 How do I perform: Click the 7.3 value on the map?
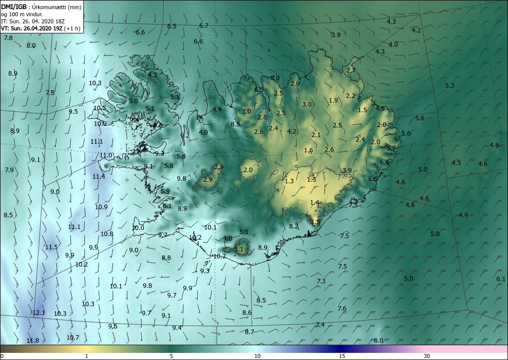point(321,281)
